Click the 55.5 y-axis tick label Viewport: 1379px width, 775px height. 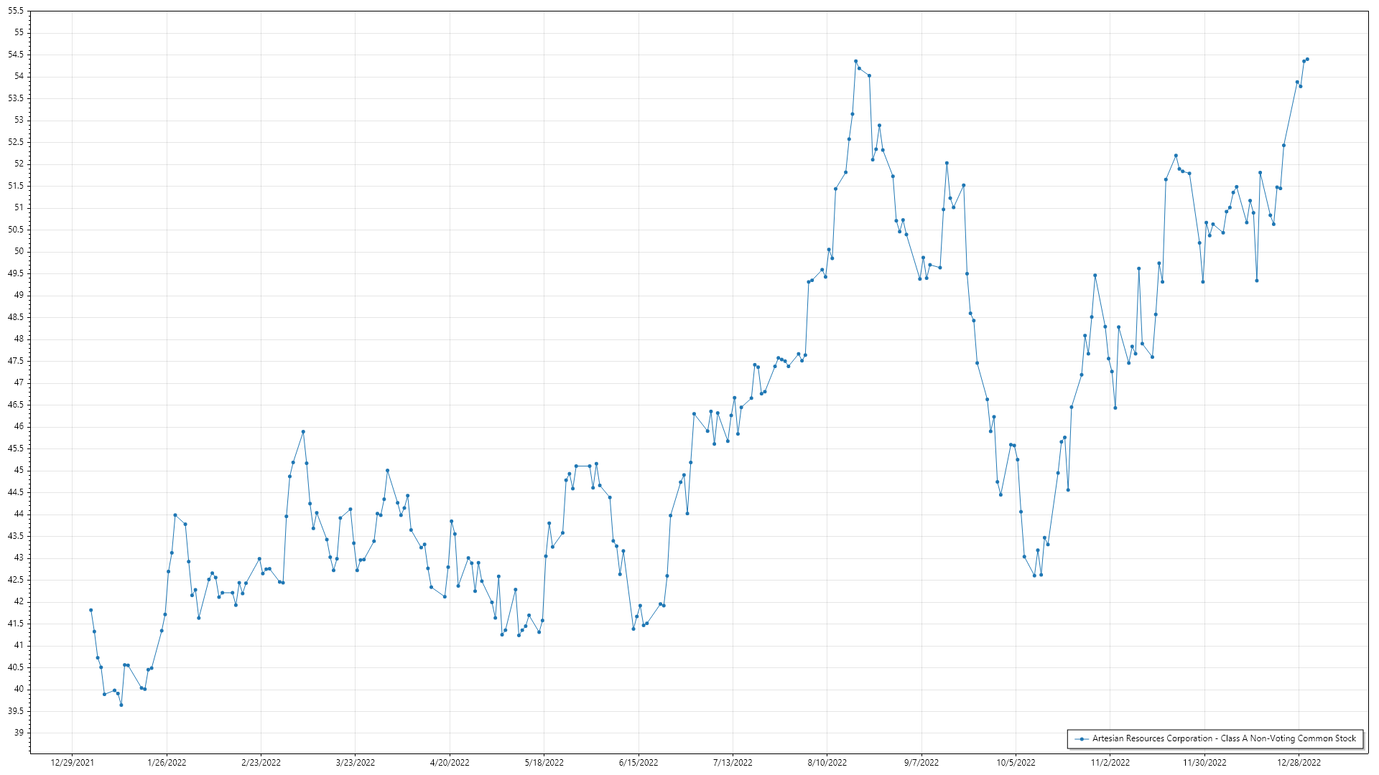point(16,11)
